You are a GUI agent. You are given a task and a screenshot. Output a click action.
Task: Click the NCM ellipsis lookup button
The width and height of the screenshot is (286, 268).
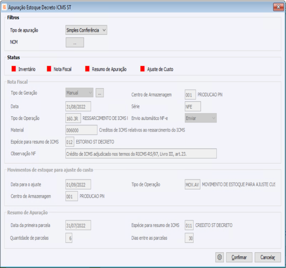[75, 42]
